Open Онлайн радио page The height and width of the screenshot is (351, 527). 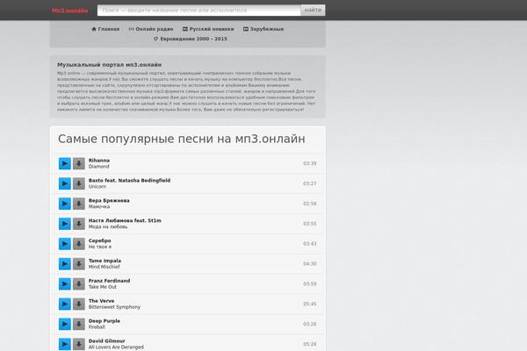coord(151,29)
